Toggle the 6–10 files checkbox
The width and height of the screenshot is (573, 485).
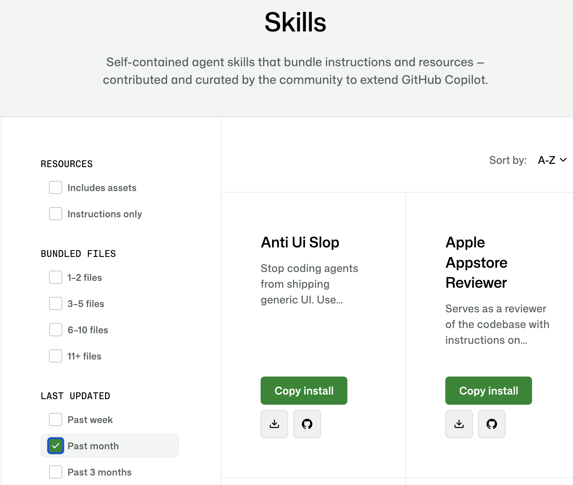[x=56, y=330]
